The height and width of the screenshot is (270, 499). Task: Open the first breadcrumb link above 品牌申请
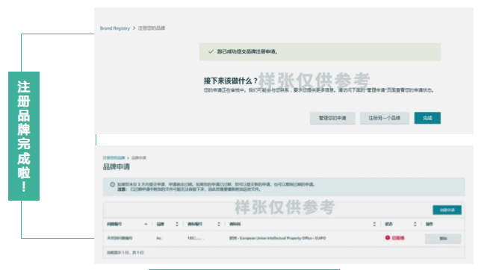point(114,158)
